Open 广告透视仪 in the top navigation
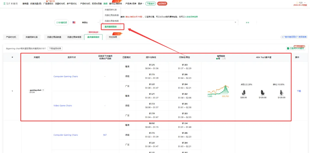This screenshot has height=153, width=310. click(48, 3)
